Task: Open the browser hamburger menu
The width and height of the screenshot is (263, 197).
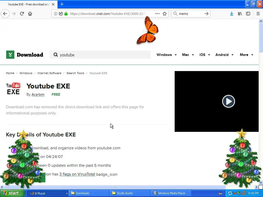Action: (x=258, y=14)
